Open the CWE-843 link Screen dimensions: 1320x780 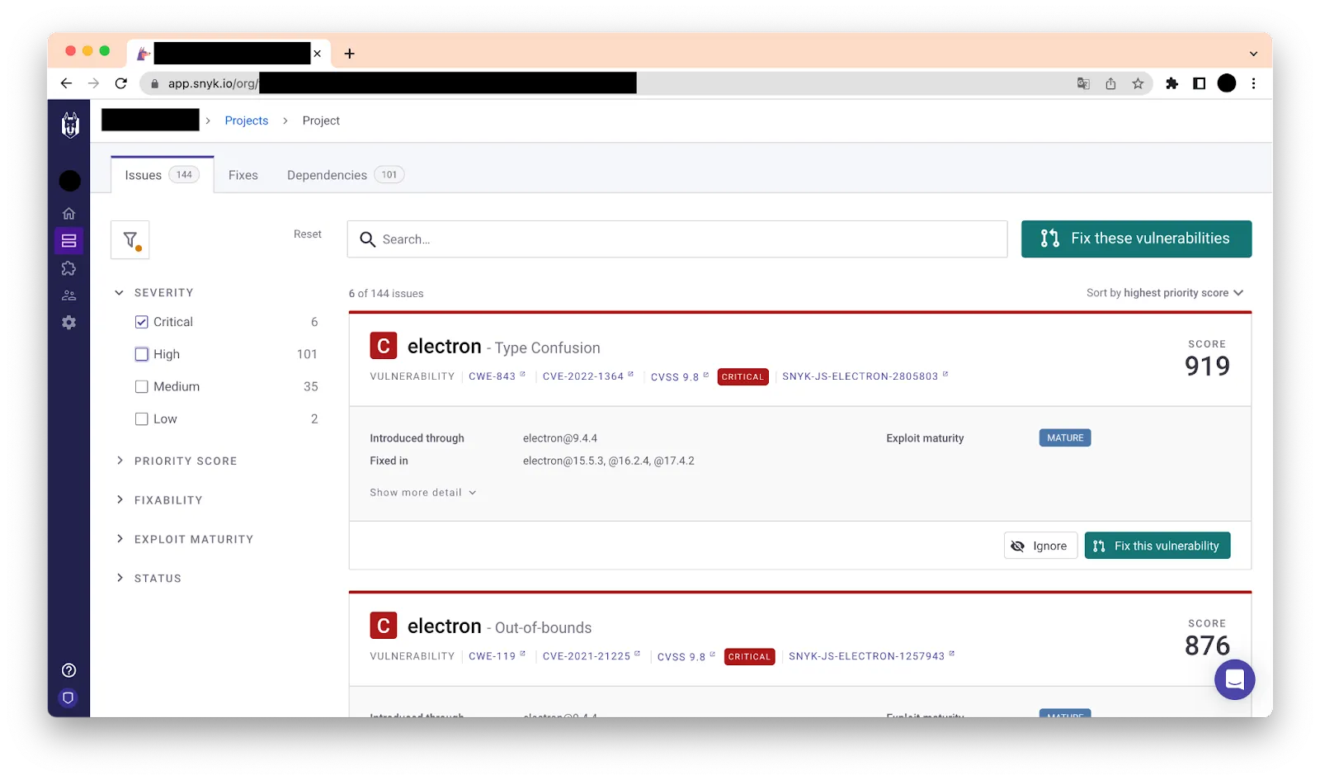497,376
